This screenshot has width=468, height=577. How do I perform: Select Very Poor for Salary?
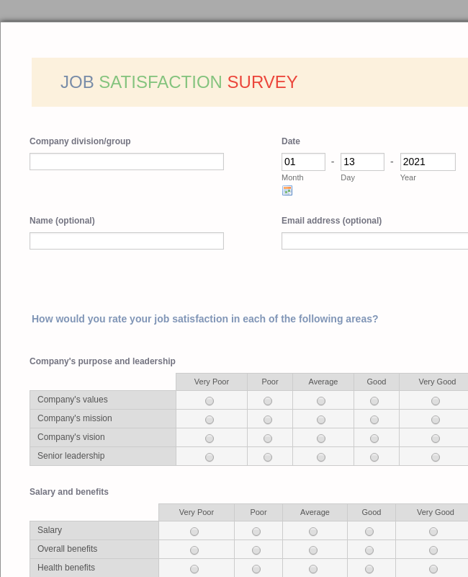(194, 531)
